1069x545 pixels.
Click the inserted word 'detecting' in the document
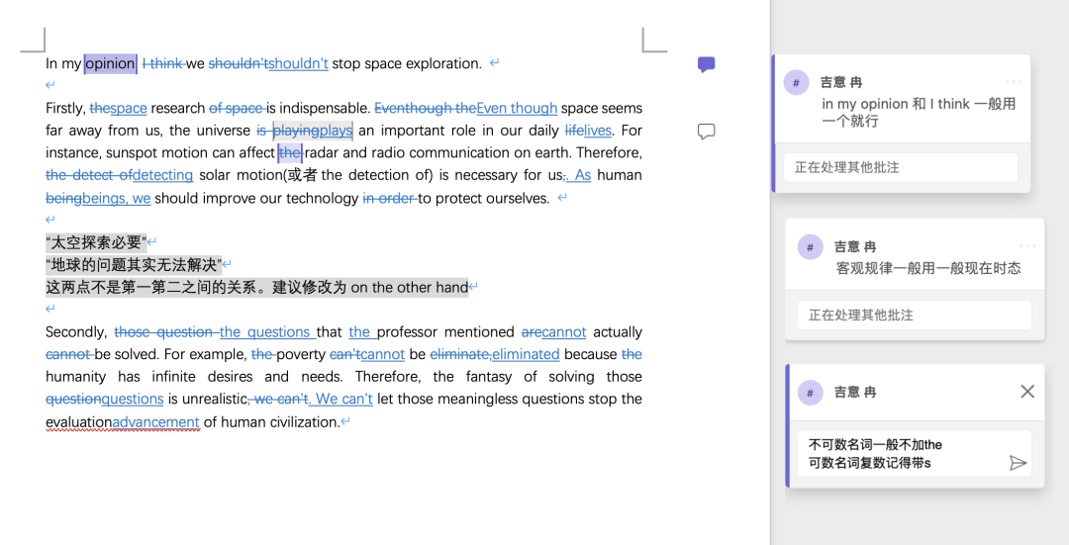(163, 175)
